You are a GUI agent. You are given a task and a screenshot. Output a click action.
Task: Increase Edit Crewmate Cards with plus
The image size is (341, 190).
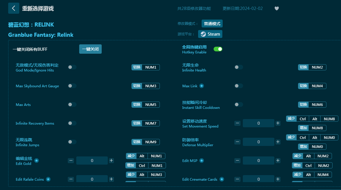[278, 179]
